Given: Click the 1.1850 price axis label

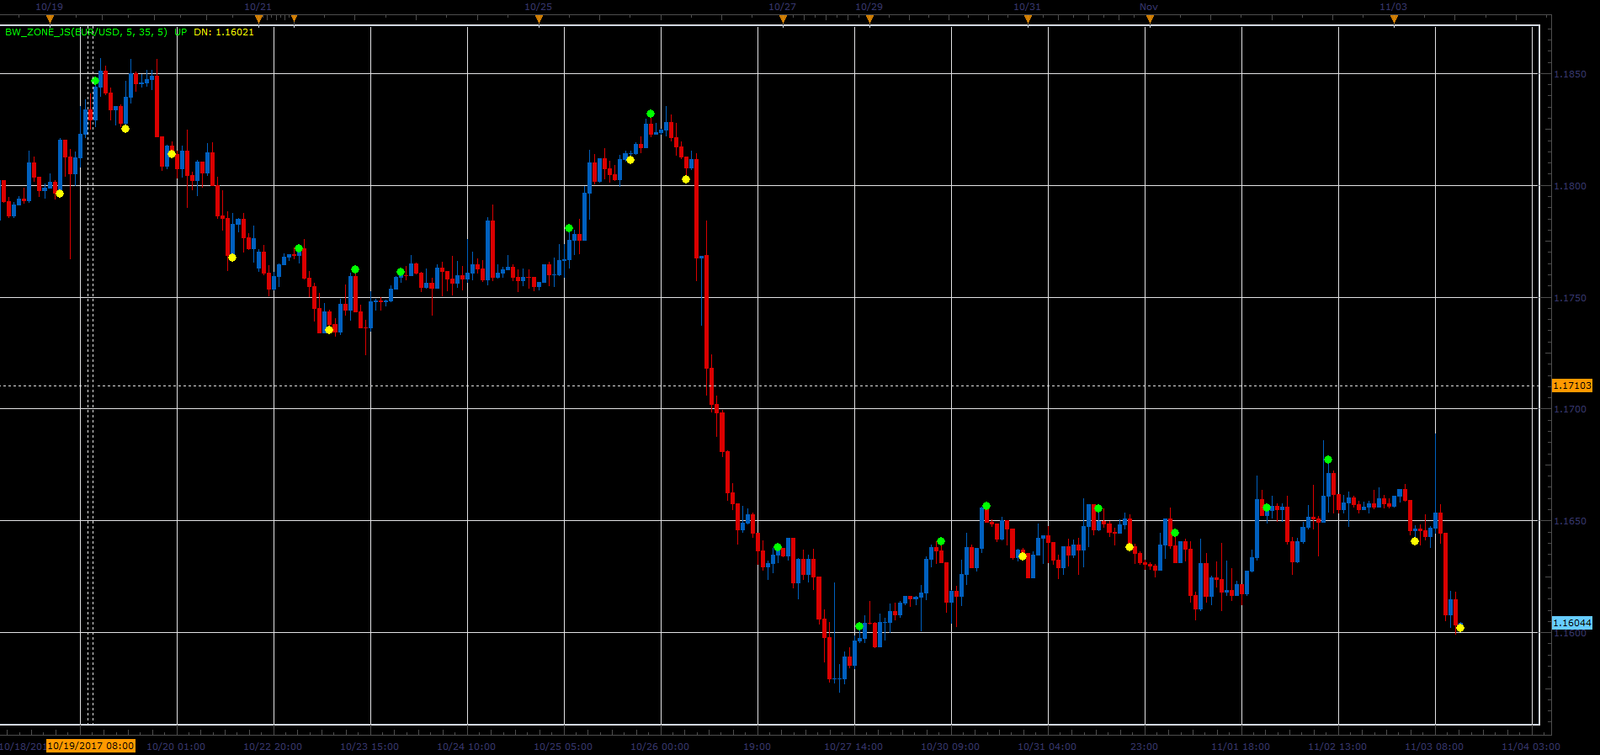Looking at the screenshot, I should click(1571, 74).
